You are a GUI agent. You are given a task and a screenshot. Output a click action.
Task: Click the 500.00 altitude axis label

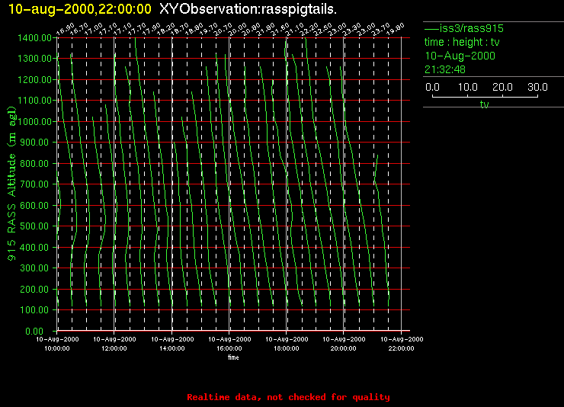35,226
